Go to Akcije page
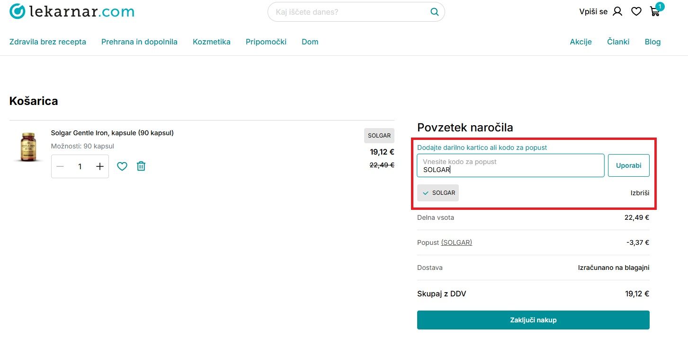Image resolution: width=688 pixels, height=346 pixels. pyautogui.click(x=581, y=42)
